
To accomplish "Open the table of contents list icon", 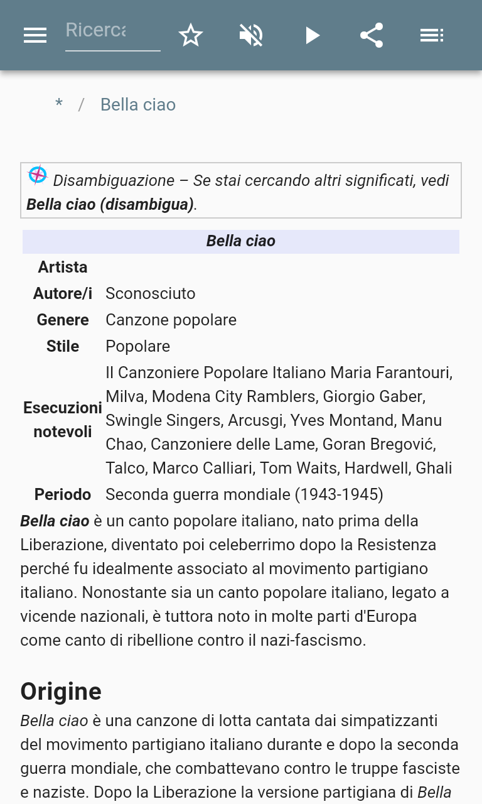I will 432,35.
